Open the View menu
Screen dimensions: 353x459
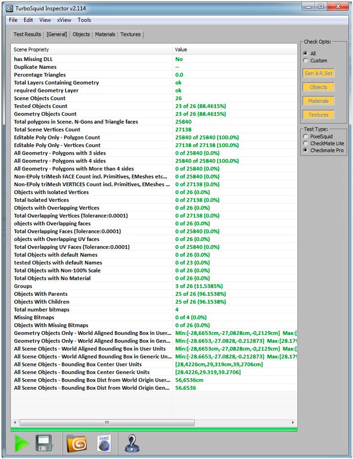click(x=45, y=20)
